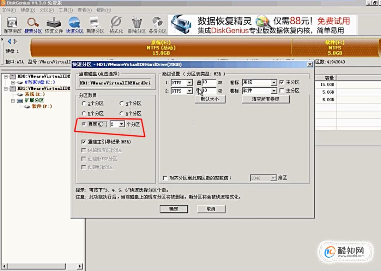The image size is (381, 271).
Task: Open the 备份分区 backup partition tool
Action: [x=158, y=25]
